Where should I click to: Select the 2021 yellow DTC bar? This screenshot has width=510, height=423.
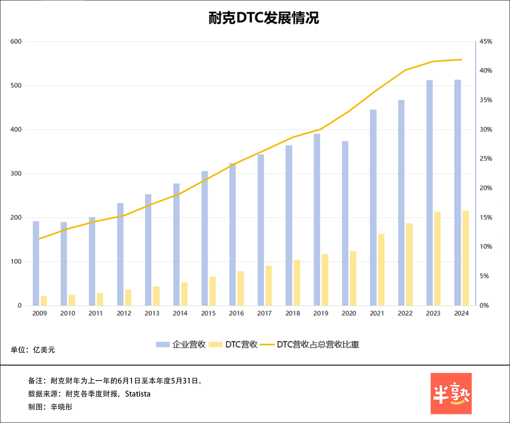381,269
